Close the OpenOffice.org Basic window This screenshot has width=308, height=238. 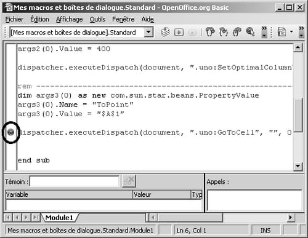tap(299, 7)
